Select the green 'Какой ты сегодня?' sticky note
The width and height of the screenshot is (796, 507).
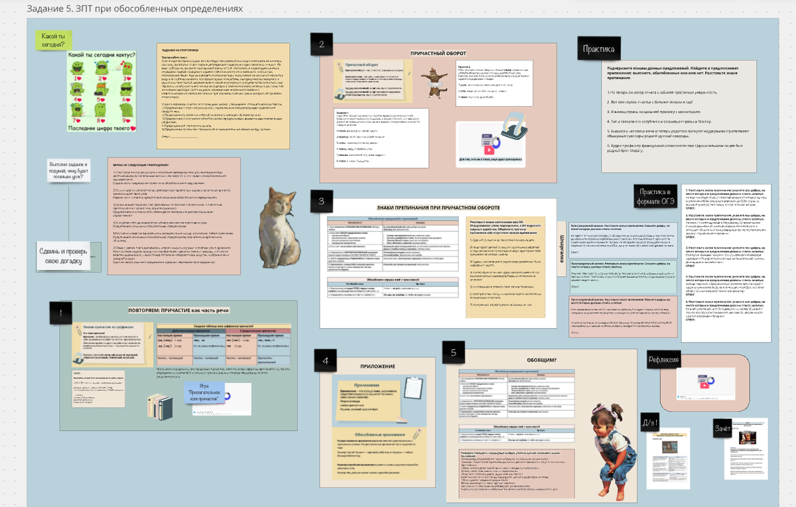pyautogui.click(x=53, y=40)
